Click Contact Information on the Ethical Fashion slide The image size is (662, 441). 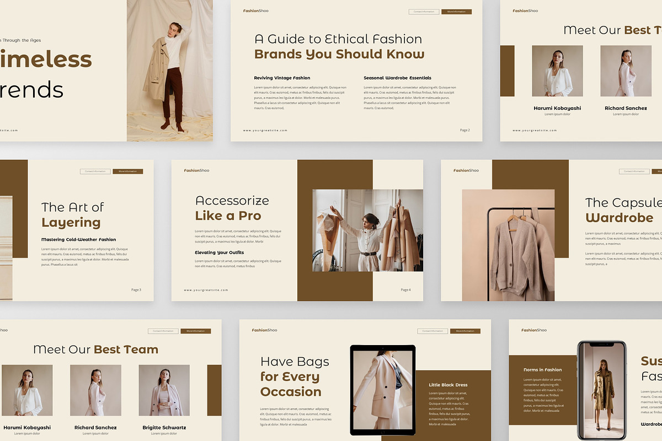coord(424,12)
